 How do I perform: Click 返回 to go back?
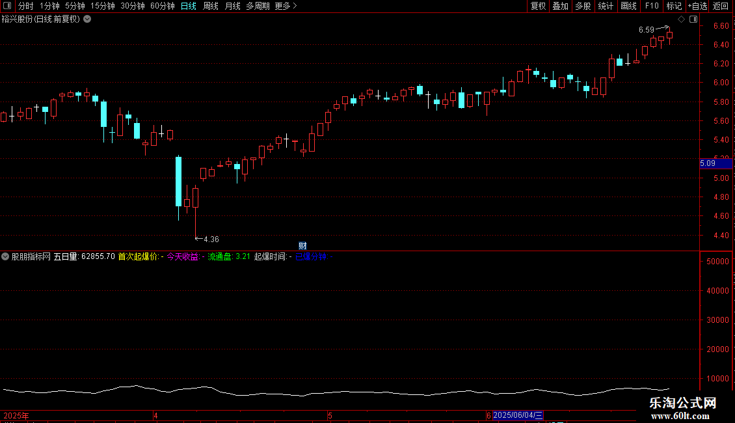pyautogui.click(x=721, y=6)
